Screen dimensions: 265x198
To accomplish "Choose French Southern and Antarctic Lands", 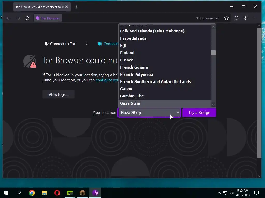I will (165, 82).
